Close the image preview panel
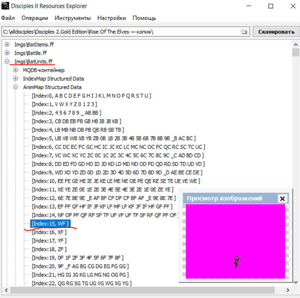The height and width of the screenshot is (298, 300). point(282,199)
